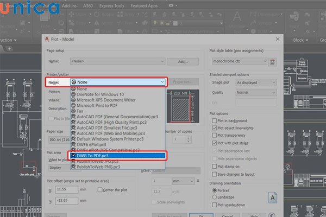Collapse dialog with the round arrow button
This screenshot has height=217, width=326.
pos(271,215)
